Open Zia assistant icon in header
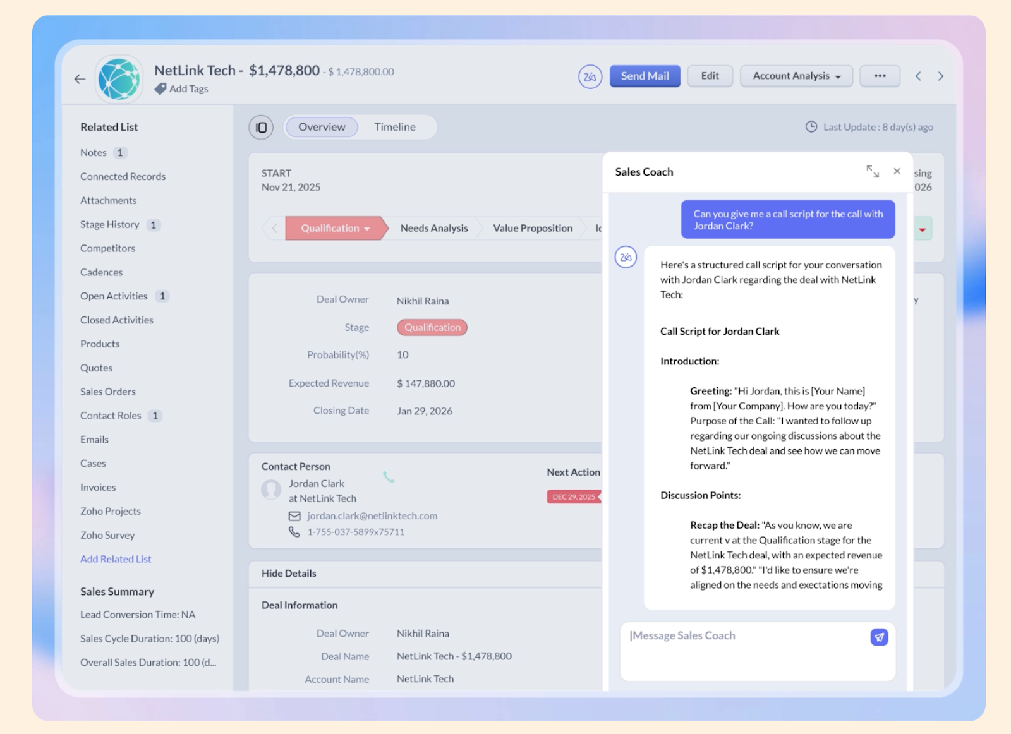This screenshot has height=734, width=1011. tap(590, 76)
